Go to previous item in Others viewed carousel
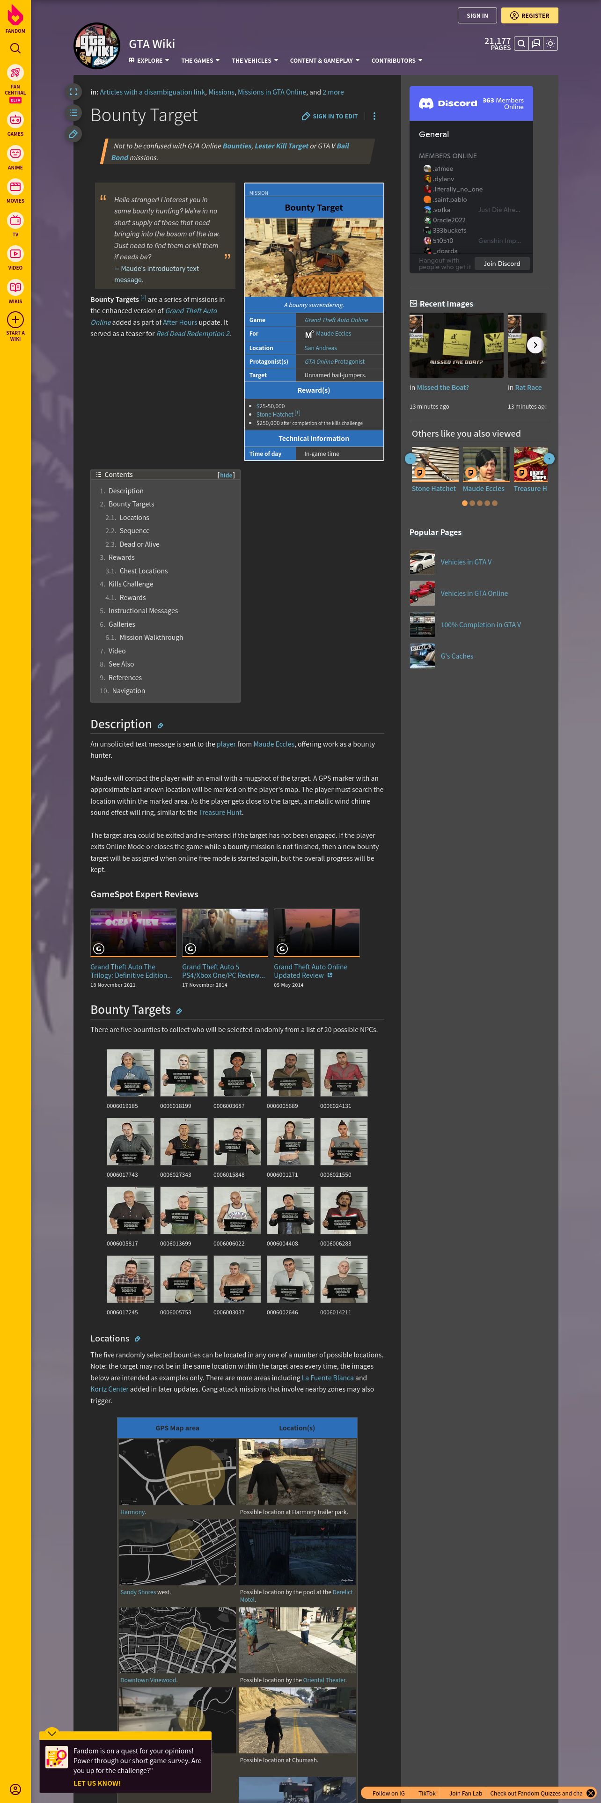601x1803 pixels. tap(410, 458)
